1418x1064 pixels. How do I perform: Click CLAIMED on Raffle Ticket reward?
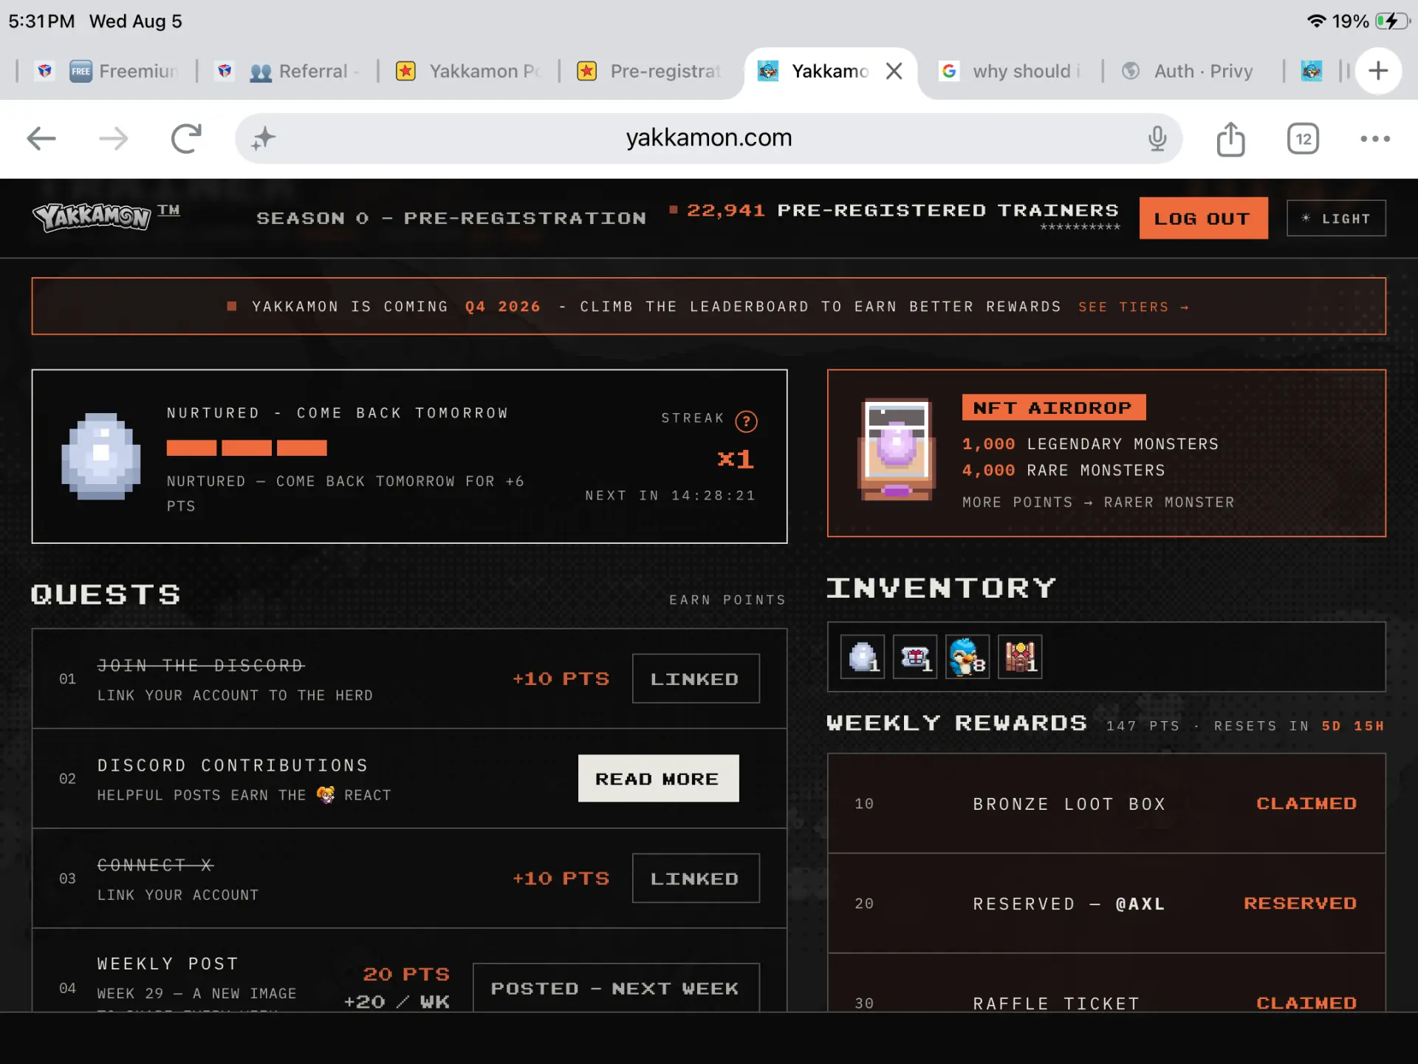click(1306, 1003)
